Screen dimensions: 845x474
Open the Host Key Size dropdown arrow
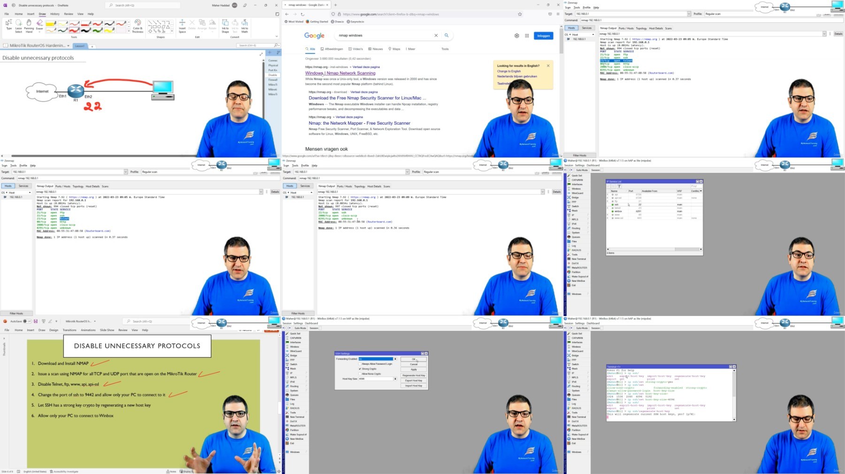395,379
